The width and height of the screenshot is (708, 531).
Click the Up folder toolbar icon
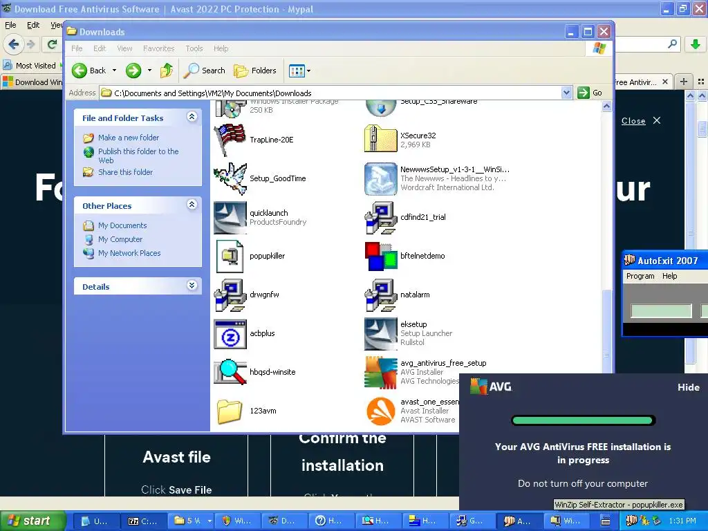pos(167,71)
